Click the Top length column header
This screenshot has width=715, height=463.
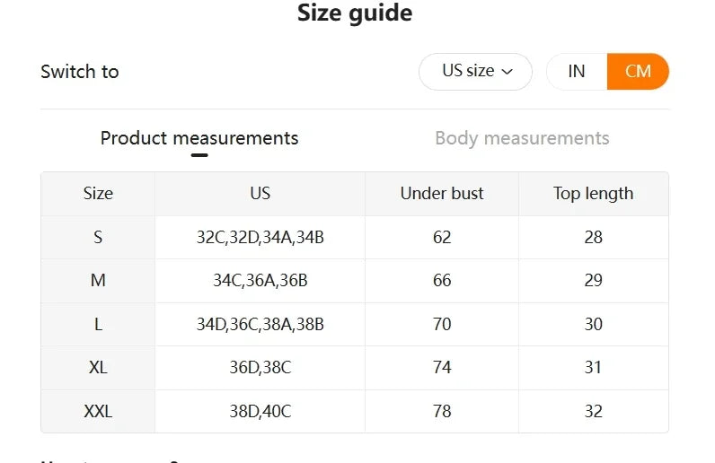click(593, 194)
